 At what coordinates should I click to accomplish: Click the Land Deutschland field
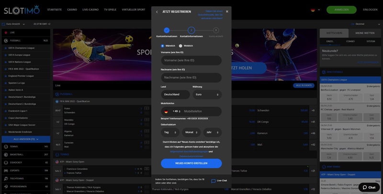175,95
